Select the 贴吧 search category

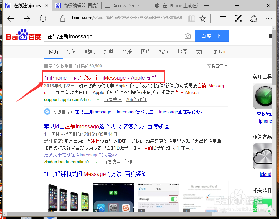90,52
